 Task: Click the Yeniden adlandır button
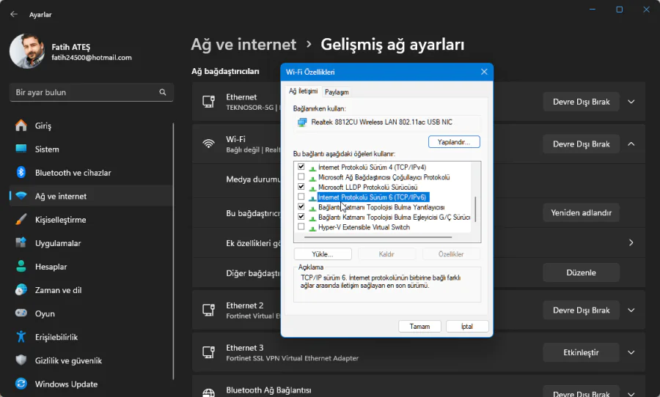tap(581, 213)
